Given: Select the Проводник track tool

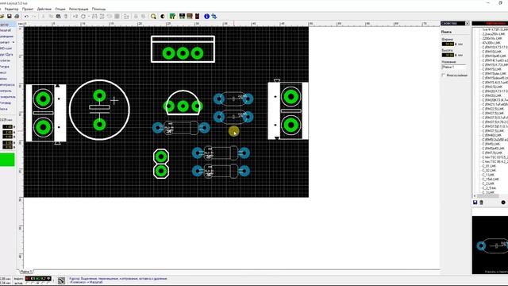Looking at the screenshot, I should [7, 37].
